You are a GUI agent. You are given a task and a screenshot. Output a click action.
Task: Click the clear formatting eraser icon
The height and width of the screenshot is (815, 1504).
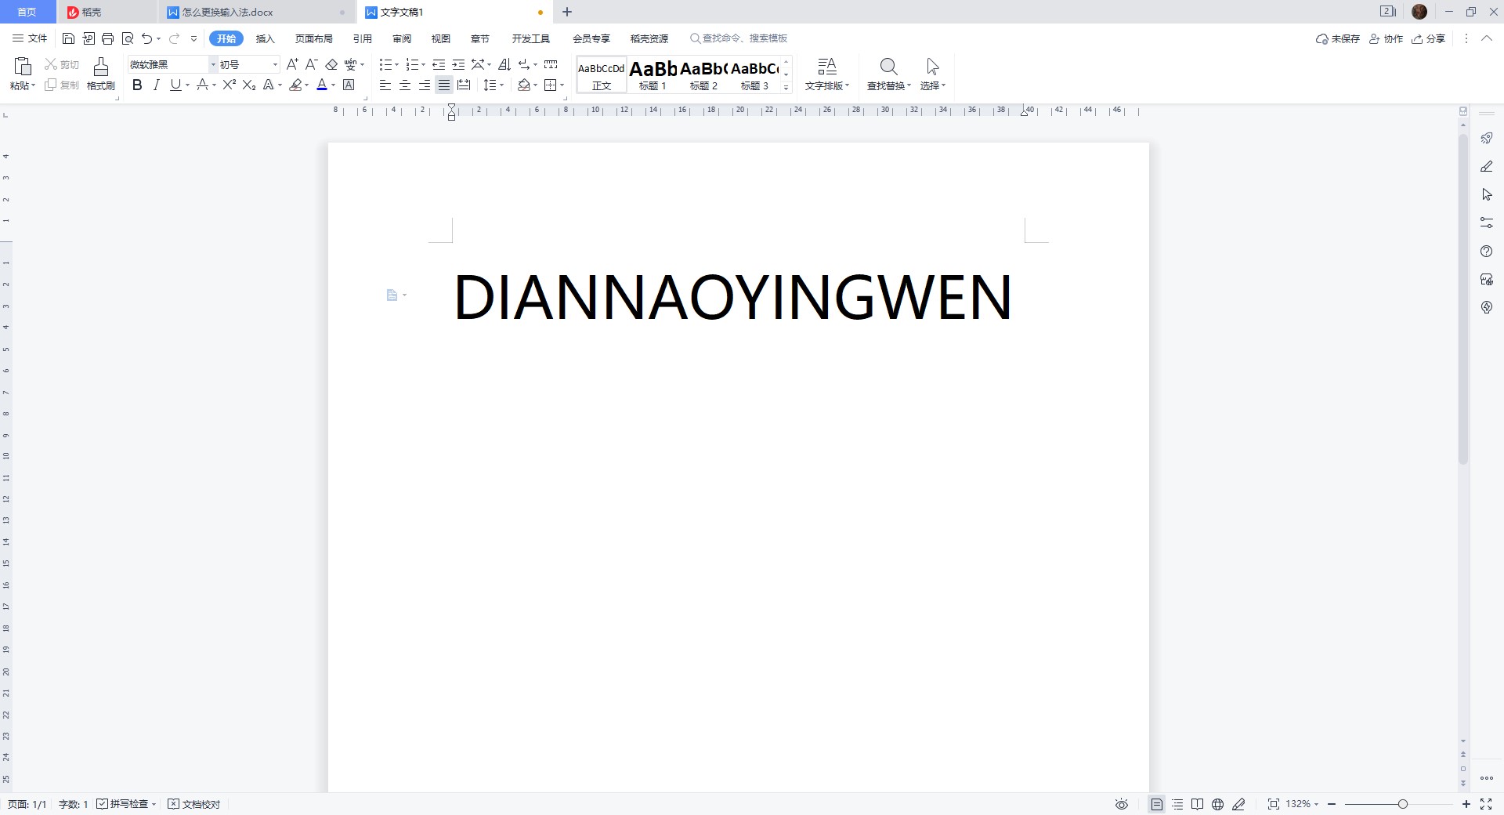[331, 64]
